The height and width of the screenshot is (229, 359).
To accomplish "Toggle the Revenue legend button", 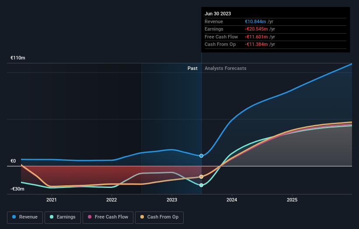I will click(x=25, y=217).
